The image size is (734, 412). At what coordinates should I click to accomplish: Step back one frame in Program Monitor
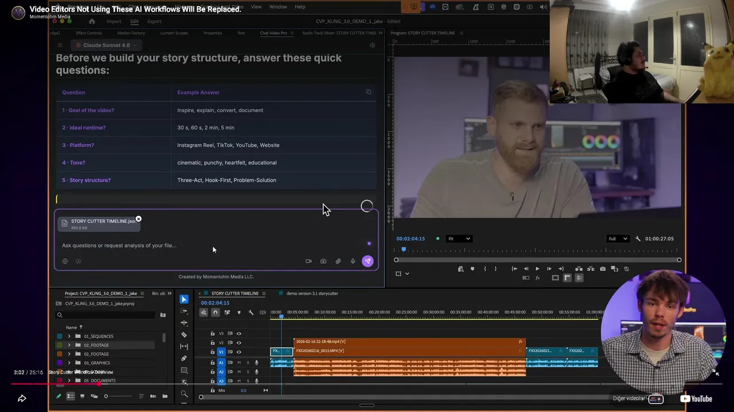tap(526, 268)
